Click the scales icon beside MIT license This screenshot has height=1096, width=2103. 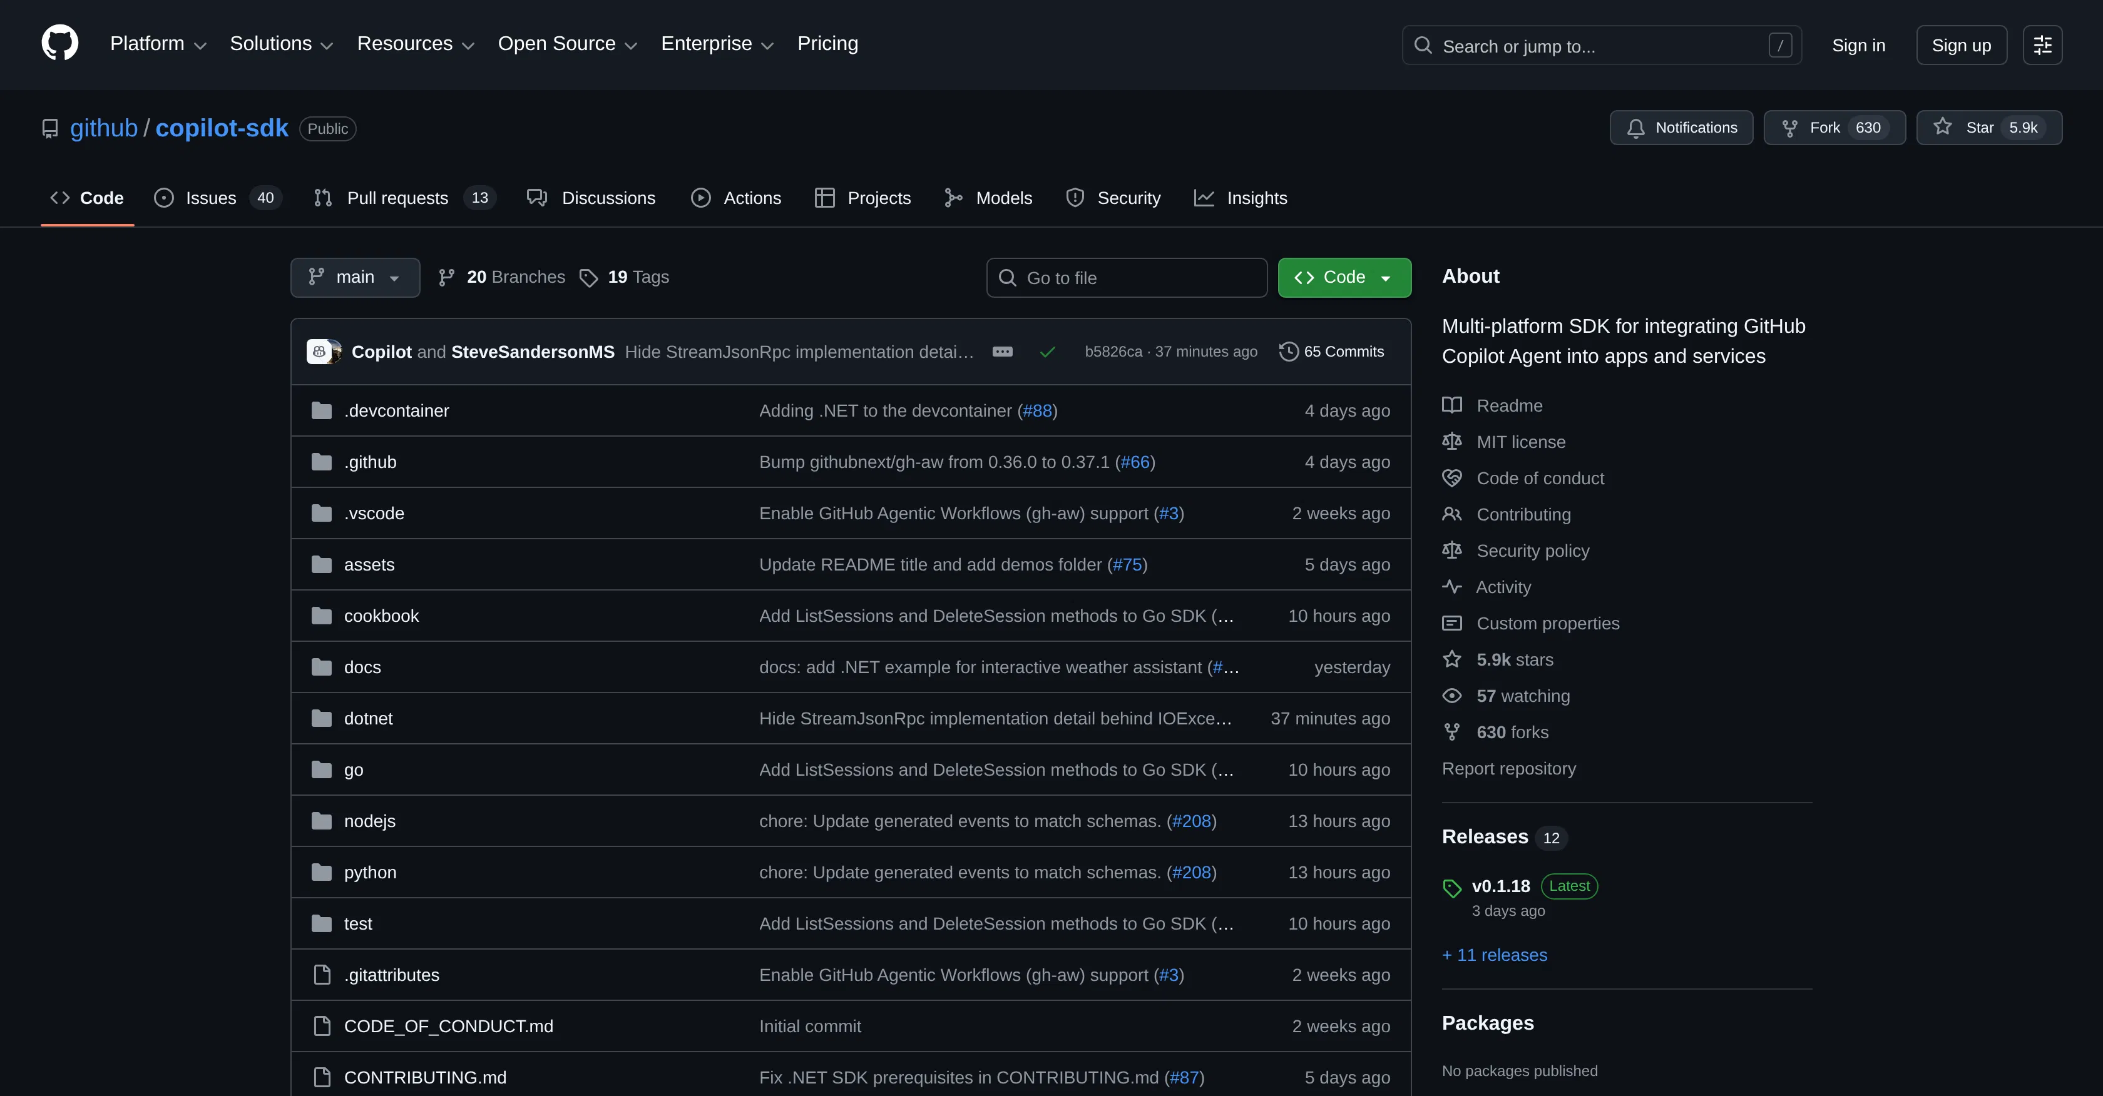1452,440
